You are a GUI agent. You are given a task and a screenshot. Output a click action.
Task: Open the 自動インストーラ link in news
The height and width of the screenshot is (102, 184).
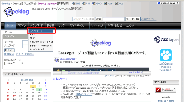(84, 94)
